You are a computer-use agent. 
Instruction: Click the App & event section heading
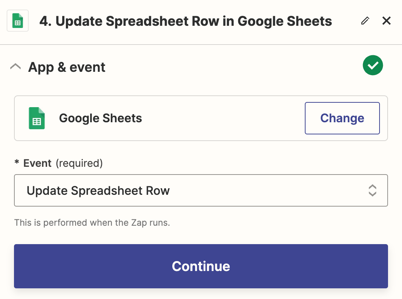(x=67, y=67)
